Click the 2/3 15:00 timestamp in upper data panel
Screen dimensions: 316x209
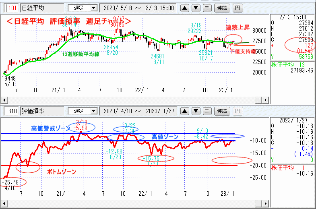coord(293,17)
